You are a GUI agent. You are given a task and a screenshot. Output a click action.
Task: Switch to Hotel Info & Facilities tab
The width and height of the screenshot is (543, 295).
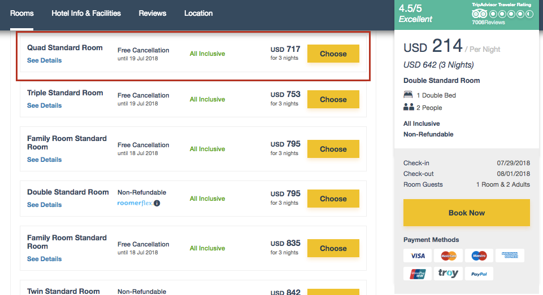(x=86, y=14)
